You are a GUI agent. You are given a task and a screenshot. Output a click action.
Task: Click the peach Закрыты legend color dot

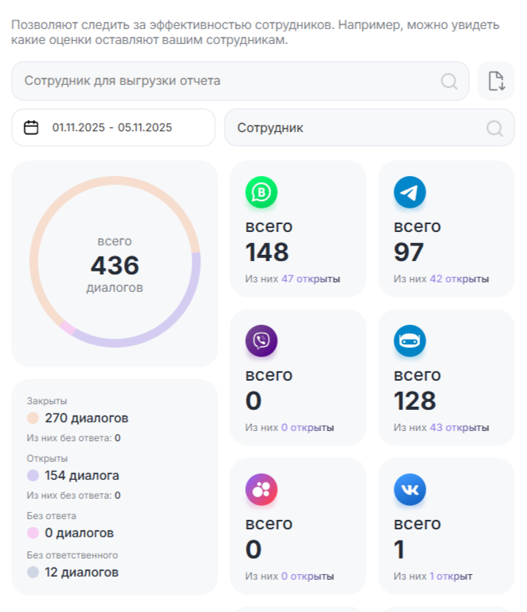(x=33, y=418)
